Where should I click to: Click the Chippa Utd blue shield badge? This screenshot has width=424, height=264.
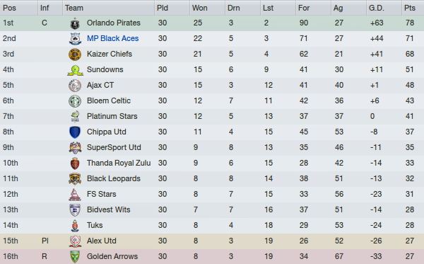(75, 132)
